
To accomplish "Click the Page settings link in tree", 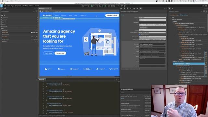I will click(x=184, y=15).
